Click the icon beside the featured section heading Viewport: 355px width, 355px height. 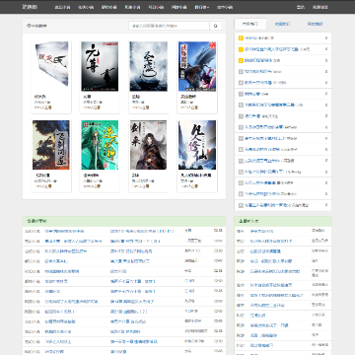point(29,26)
